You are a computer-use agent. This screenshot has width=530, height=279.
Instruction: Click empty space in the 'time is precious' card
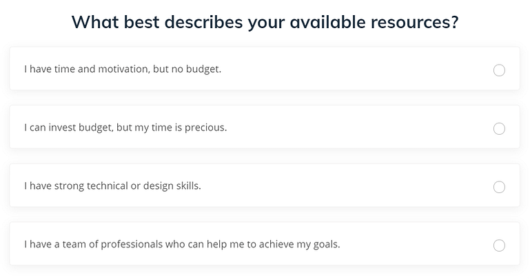(358, 128)
